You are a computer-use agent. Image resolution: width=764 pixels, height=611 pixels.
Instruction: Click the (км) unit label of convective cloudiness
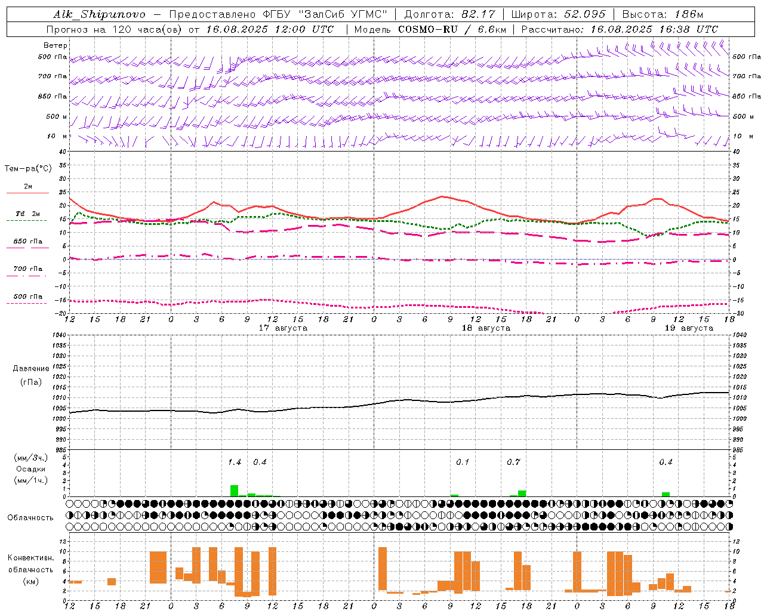click(31, 581)
